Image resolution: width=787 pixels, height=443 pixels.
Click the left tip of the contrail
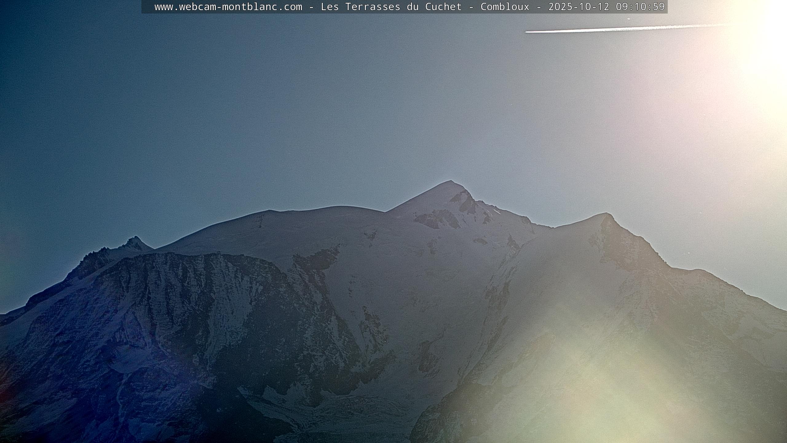(527, 31)
